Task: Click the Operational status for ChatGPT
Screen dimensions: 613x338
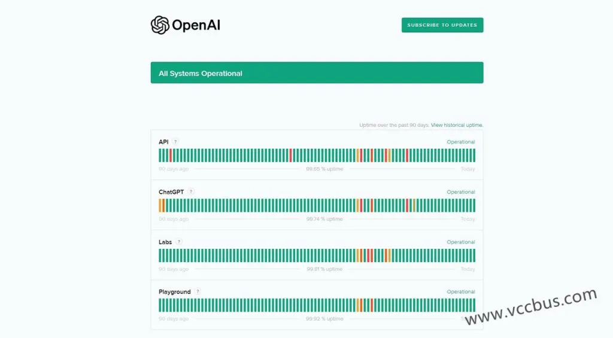Action: click(460, 192)
